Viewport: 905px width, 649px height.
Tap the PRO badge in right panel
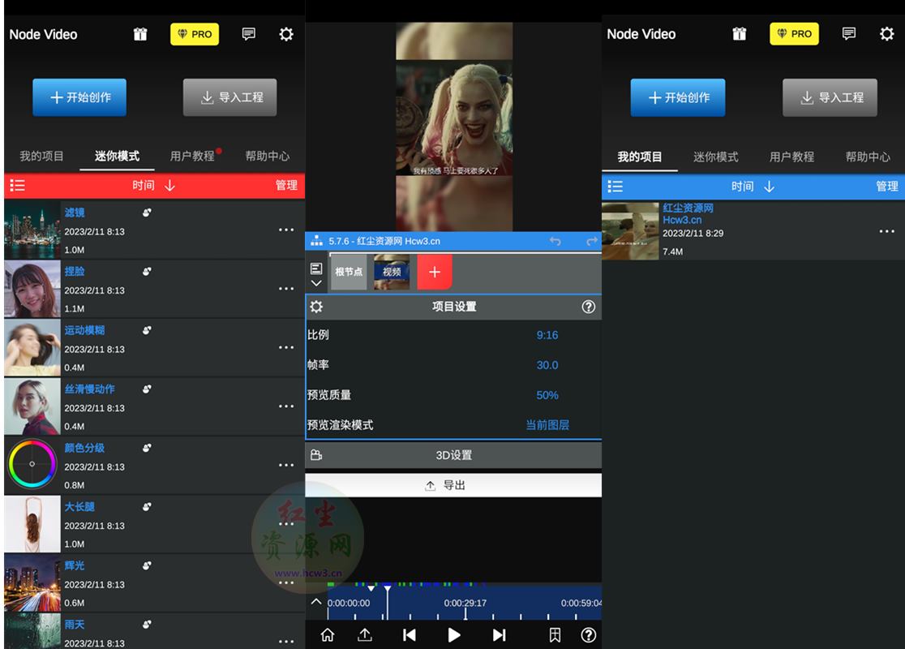tap(794, 34)
